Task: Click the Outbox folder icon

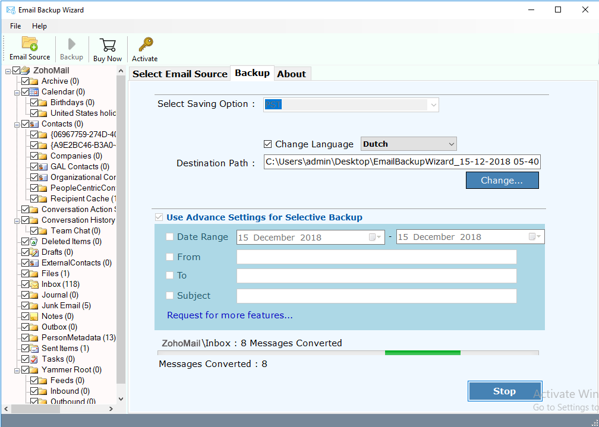Action: tap(34, 327)
